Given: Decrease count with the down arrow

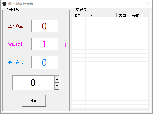Looking at the screenshot, I should pyautogui.click(x=57, y=86).
